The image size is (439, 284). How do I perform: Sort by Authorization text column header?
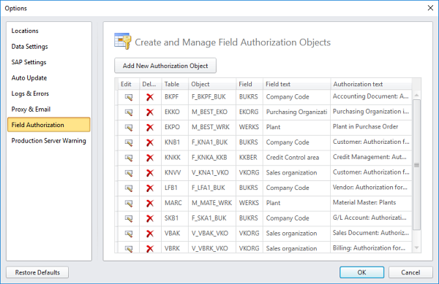click(371, 84)
